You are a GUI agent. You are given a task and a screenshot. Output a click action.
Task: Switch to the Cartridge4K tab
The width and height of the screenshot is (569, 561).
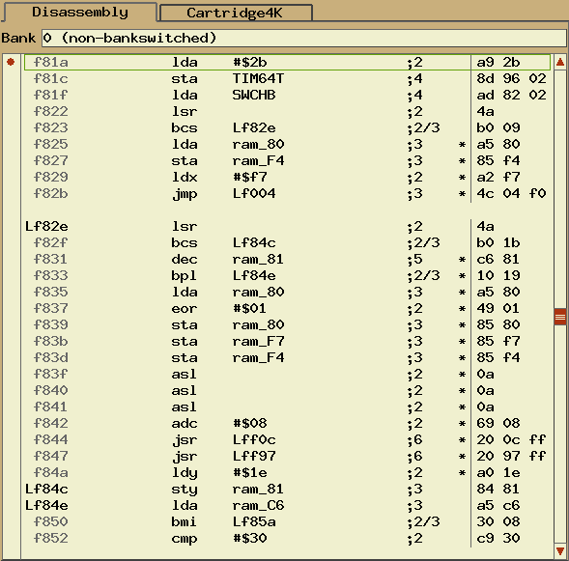click(x=236, y=13)
